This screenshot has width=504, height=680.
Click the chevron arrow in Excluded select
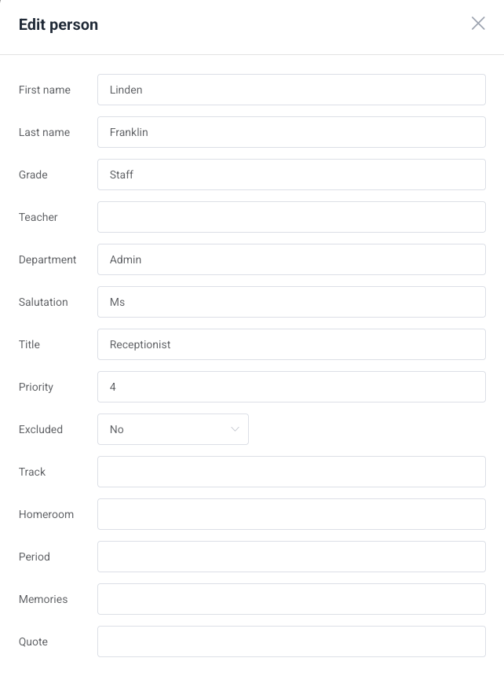[x=235, y=429]
